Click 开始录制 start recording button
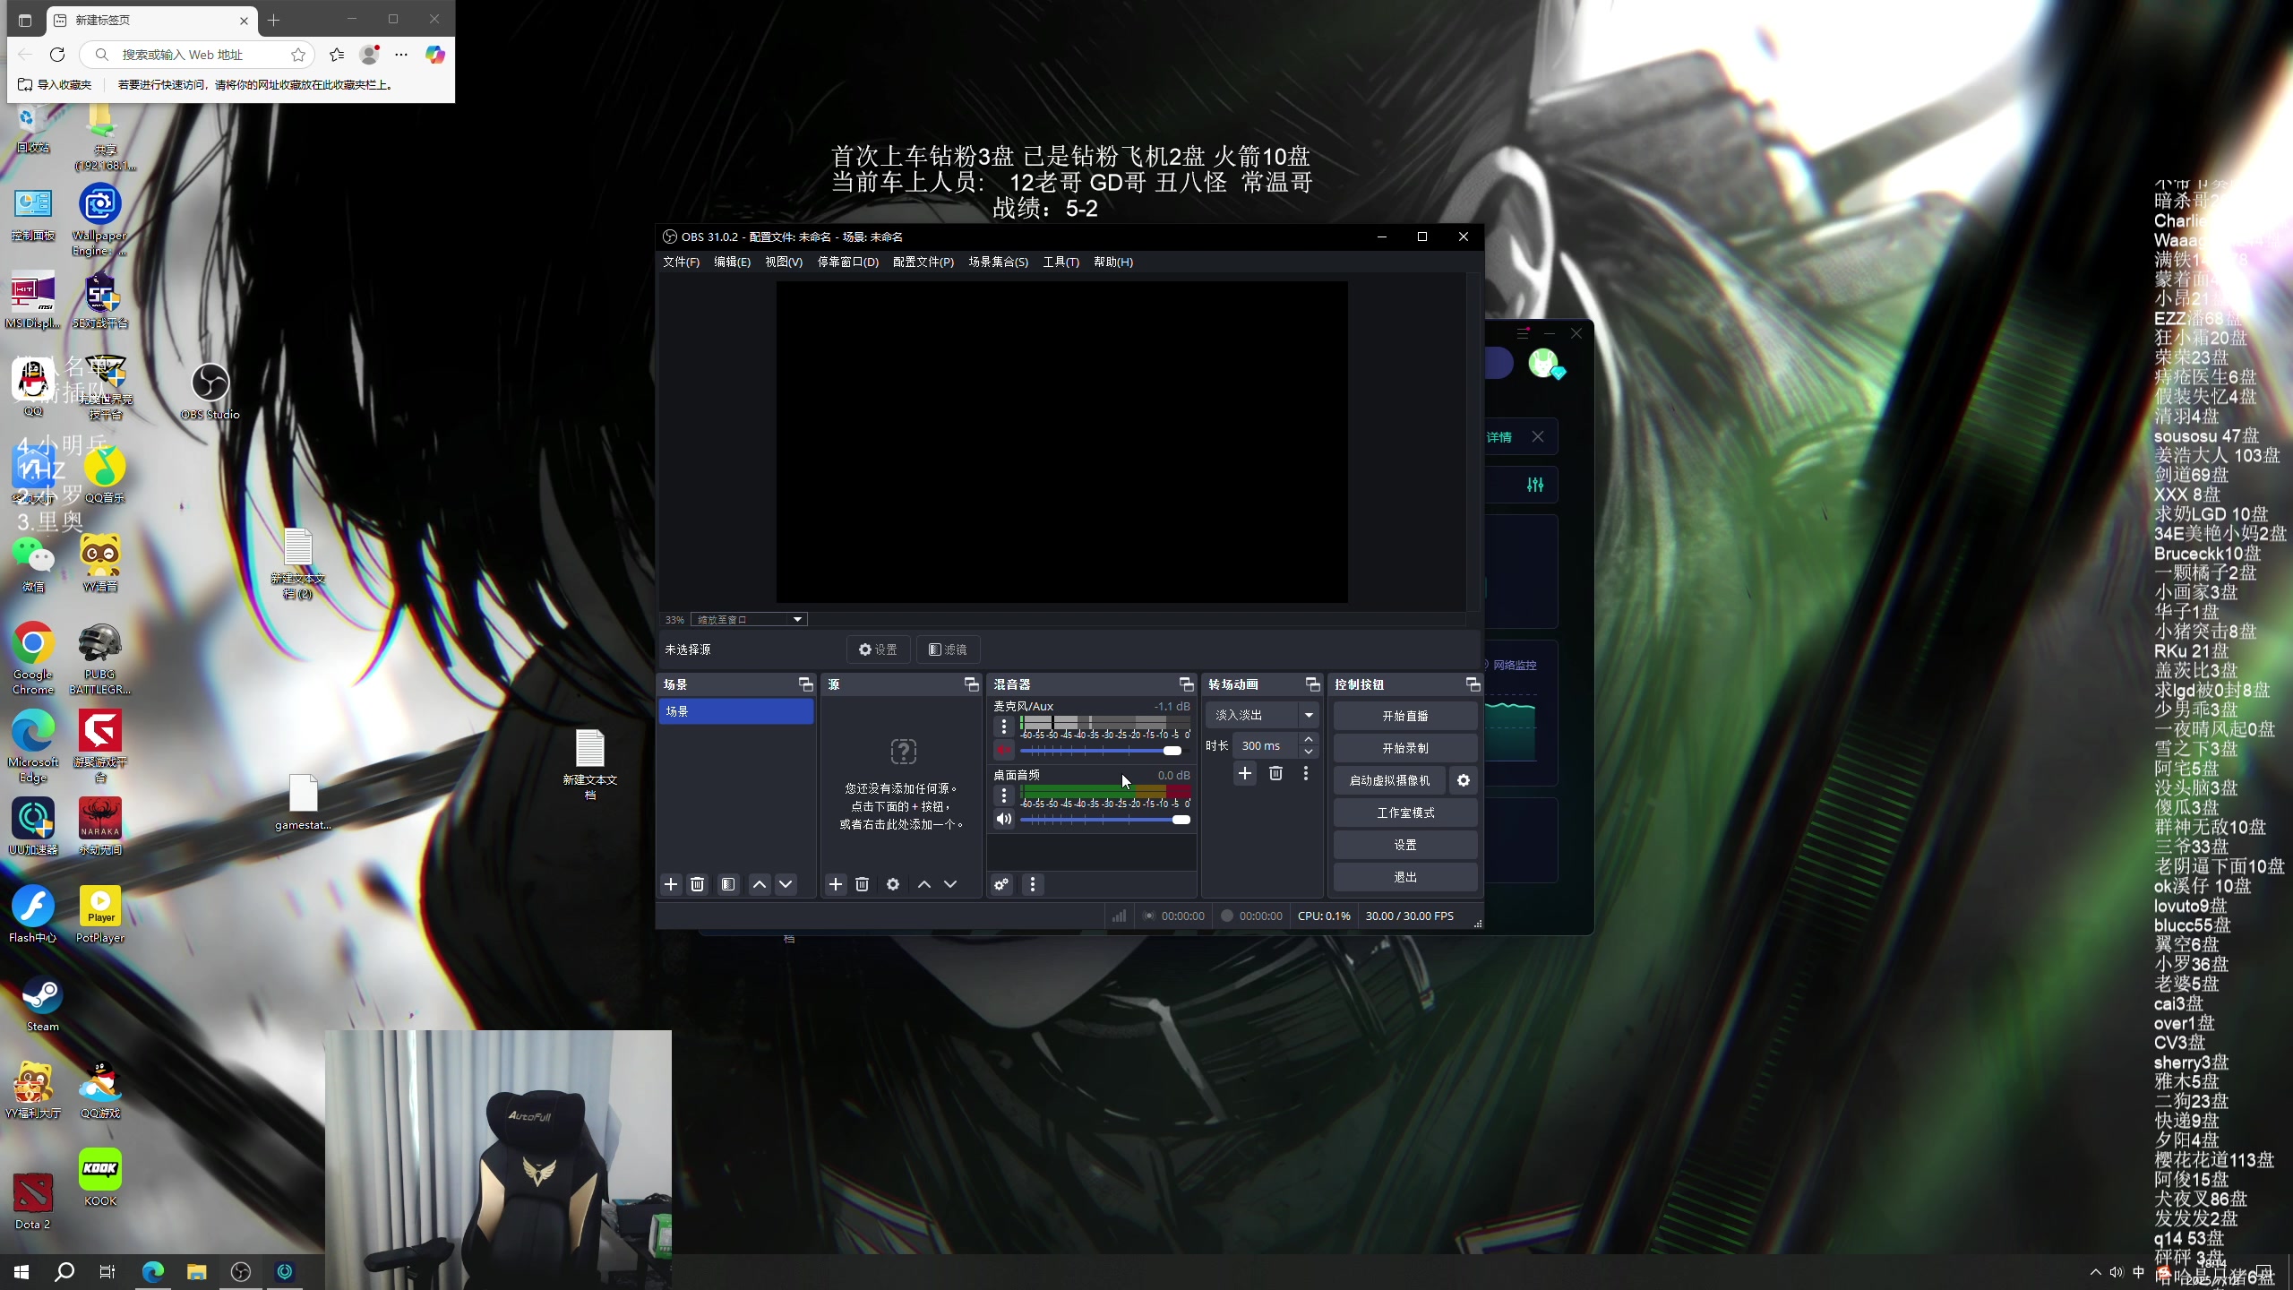This screenshot has height=1290, width=2293. [x=1405, y=748]
